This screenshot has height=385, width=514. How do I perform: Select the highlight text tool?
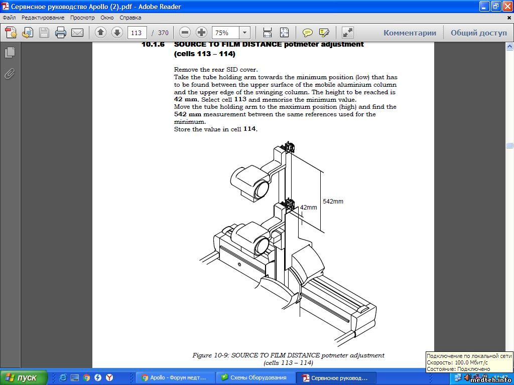324,33
